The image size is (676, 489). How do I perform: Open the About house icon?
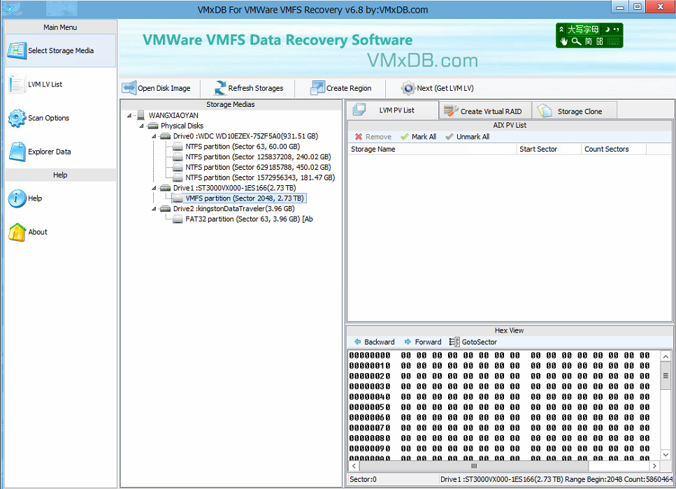[17, 232]
